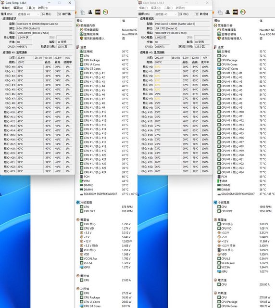Select the CPU Package row showing 43 °C
This screenshot has height=308, width=275.
[x=106, y=60]
